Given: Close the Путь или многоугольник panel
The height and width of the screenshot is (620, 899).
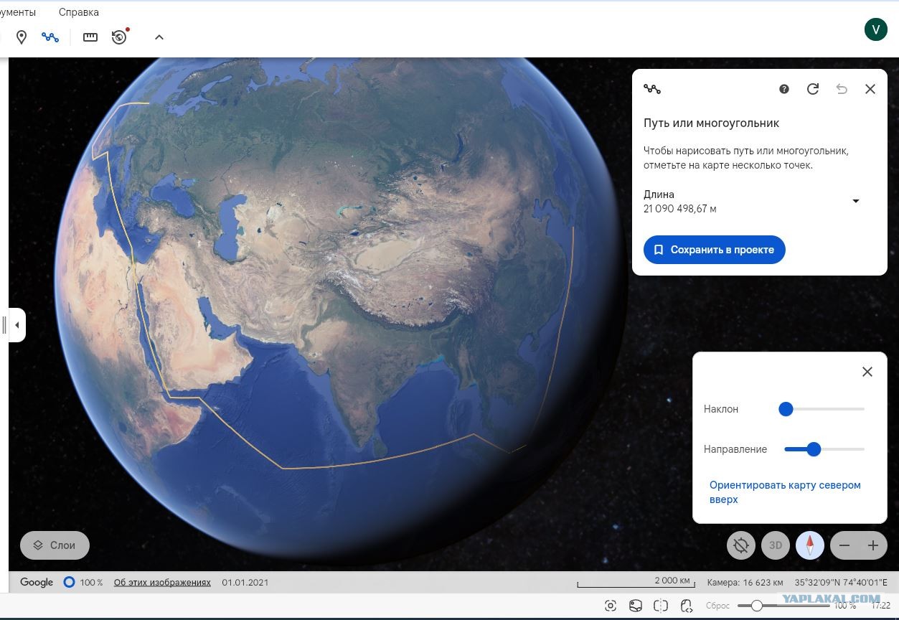Looking at the screenshot, I should pos(870,89).
